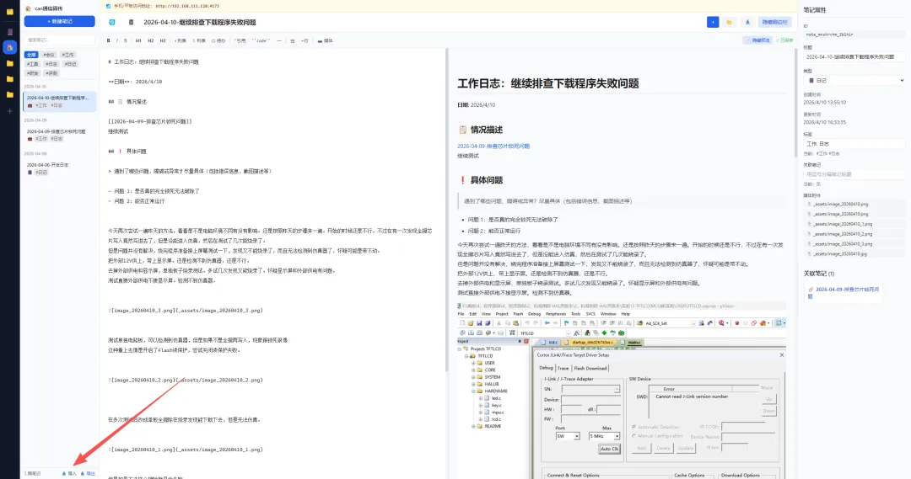Insert bullet list item

(181, 40)
